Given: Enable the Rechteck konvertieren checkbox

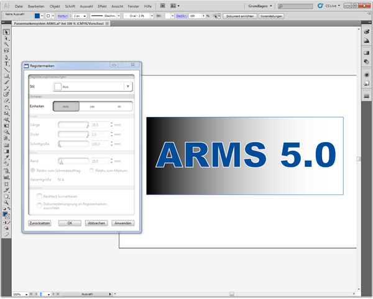Looking at the screenshot, I should (x=39, y=196).
